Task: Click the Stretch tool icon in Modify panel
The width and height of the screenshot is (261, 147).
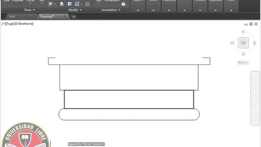Action: 62,4
